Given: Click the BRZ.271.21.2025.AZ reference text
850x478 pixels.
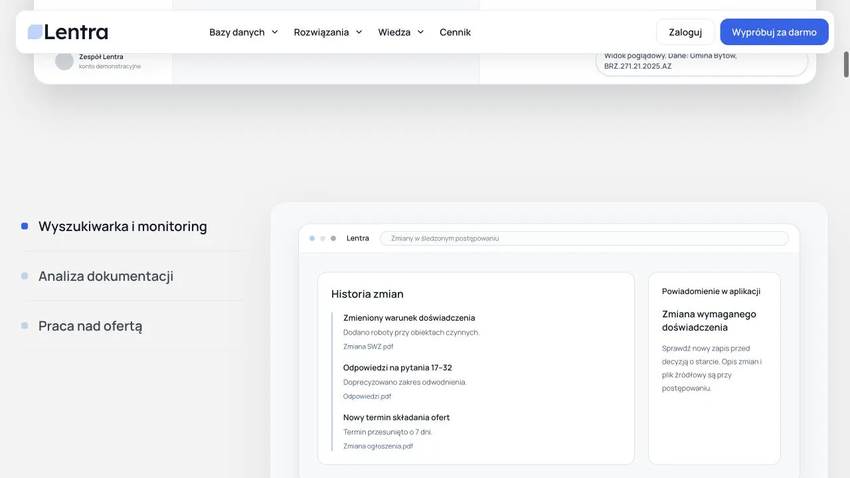Looking at the screenshot, I should tap(637, 66).
